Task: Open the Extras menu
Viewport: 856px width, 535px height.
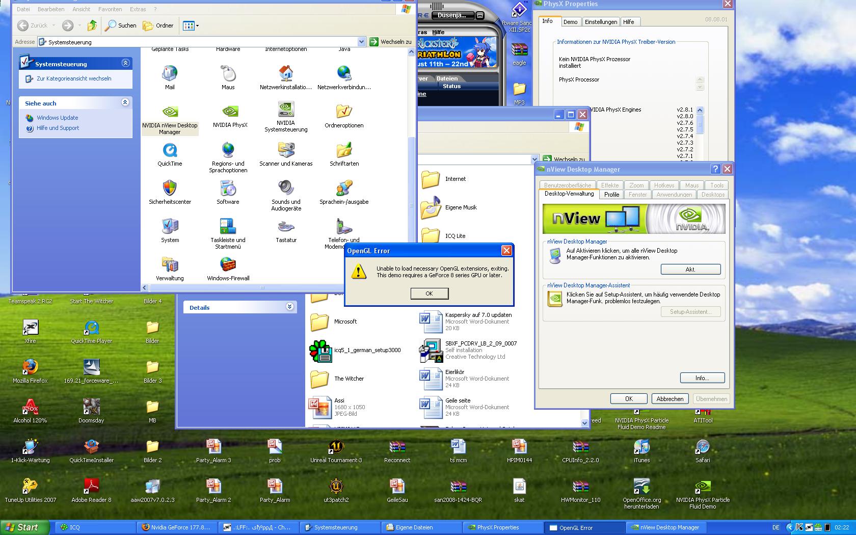Action: click(x=138, y=9)
